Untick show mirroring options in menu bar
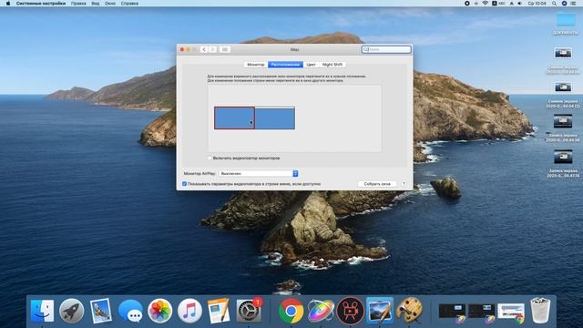Screen dimensions: 583x328 (184, 184)
